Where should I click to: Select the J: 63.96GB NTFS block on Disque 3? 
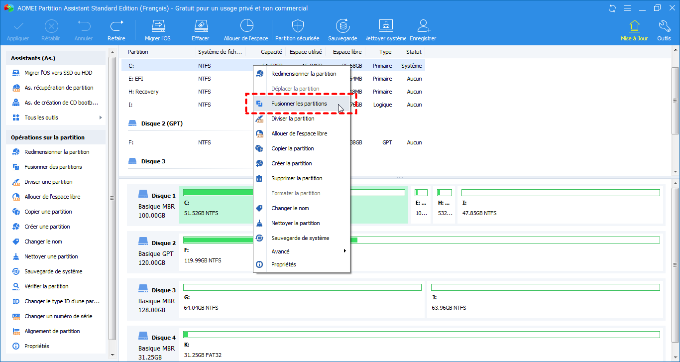pyautogui.click(x=546, y=299)
